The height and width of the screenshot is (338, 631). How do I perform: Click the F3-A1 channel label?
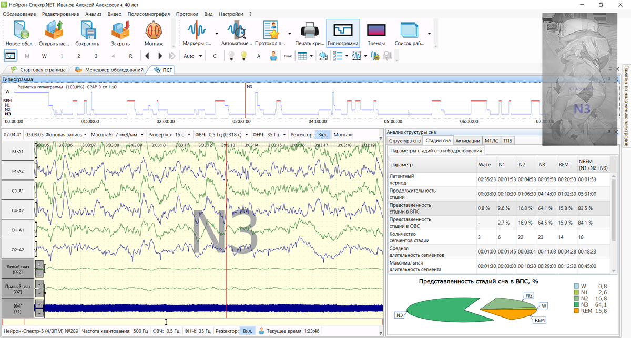18,152
